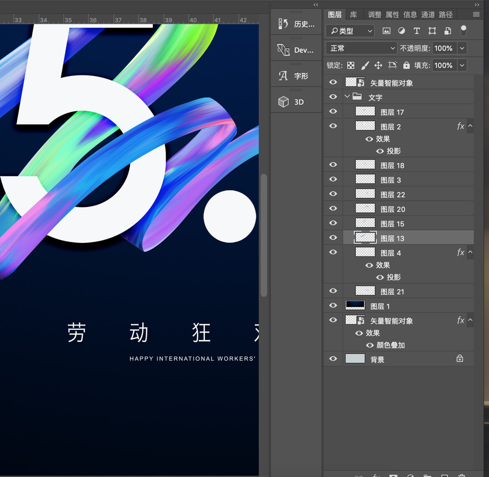Select the 图层 1 thumbnail
Image resolution: width=489 pixels, height=477 pixels.
click(x=355, y=305)
